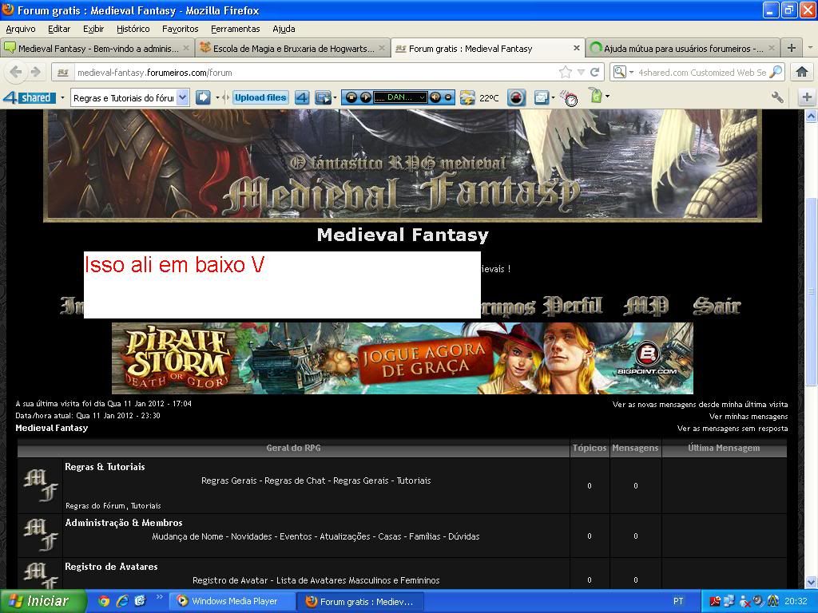Screen dimensions: 818x613
Task: Click the radio player speaker volume icon
Action: click(x=435, y=97)
